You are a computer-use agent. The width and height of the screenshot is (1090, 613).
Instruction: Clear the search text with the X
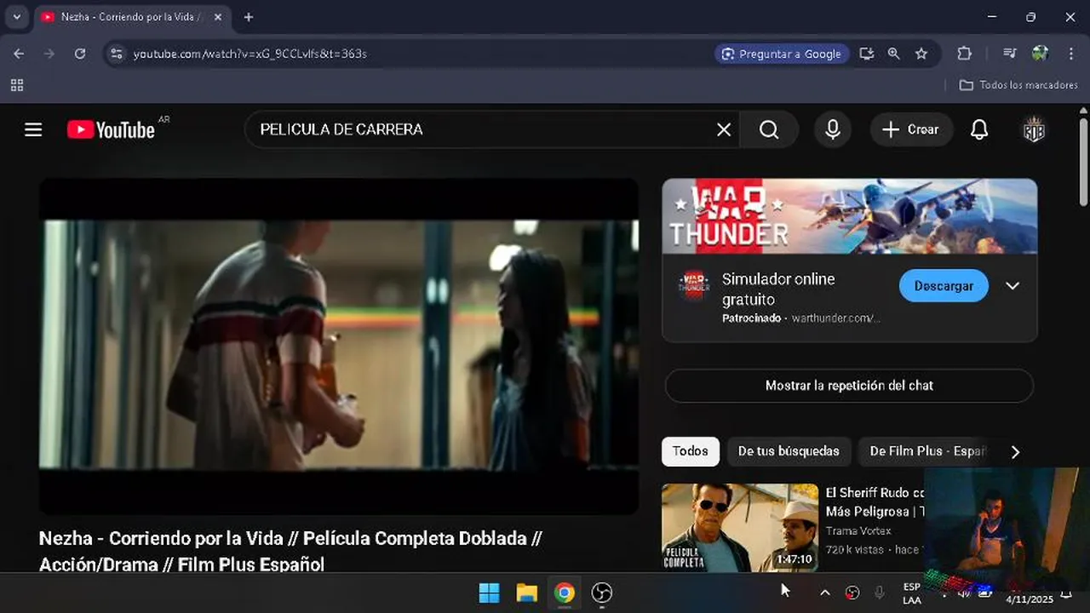tap(724, 129)
